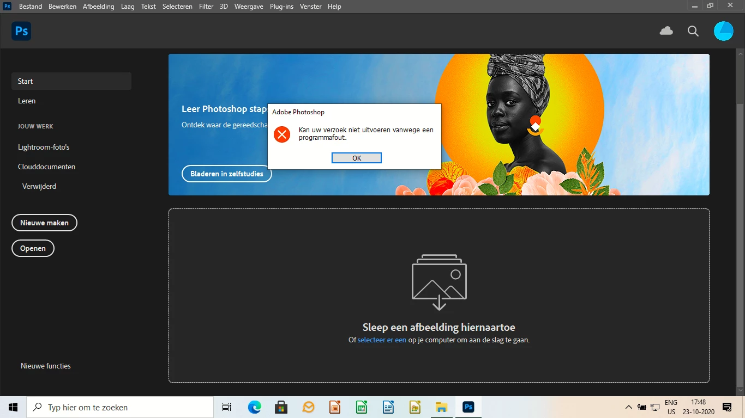Click 'Sleep een afbeelding hiernaartoe' text
The image size is (745, 418).
point(439,327)
